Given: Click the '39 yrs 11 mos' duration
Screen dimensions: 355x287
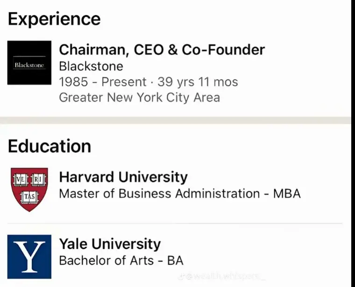Looking at the screenshot, I should [x=198, y=82].
